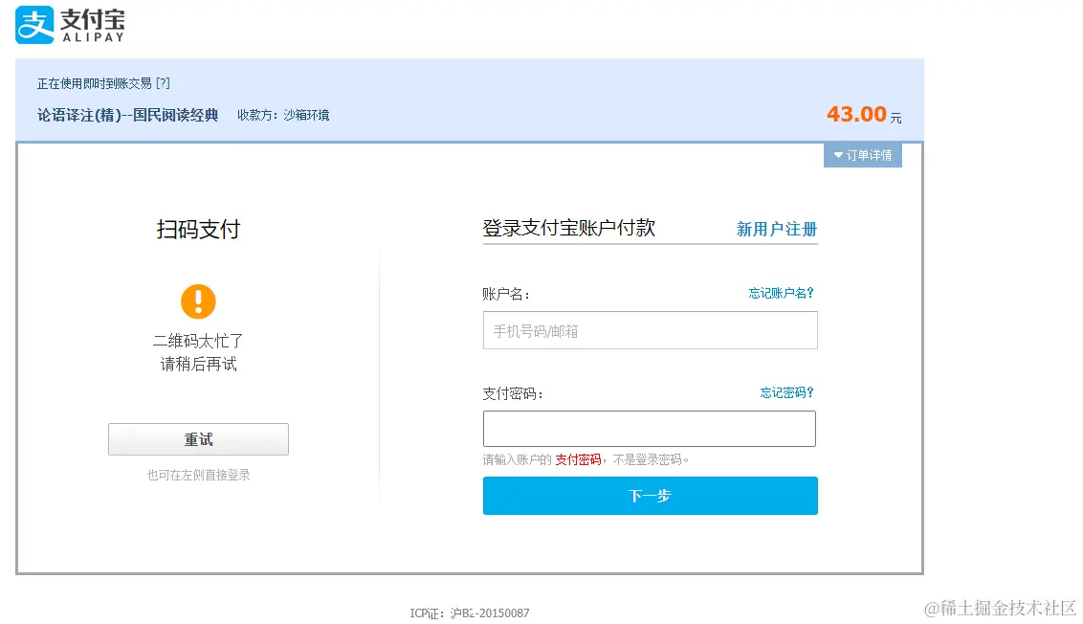Click the 请稍后再试 message line
1083x624 pixels.
198,365
